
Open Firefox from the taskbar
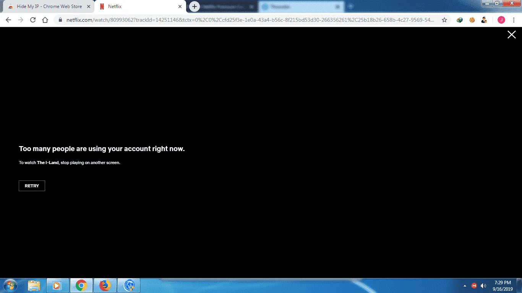105,285
